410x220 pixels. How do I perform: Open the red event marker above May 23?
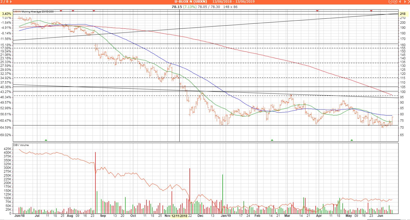[x=371, y=11]
